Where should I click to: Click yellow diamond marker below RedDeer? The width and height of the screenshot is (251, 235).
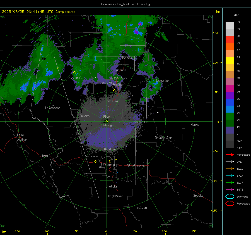115,91
